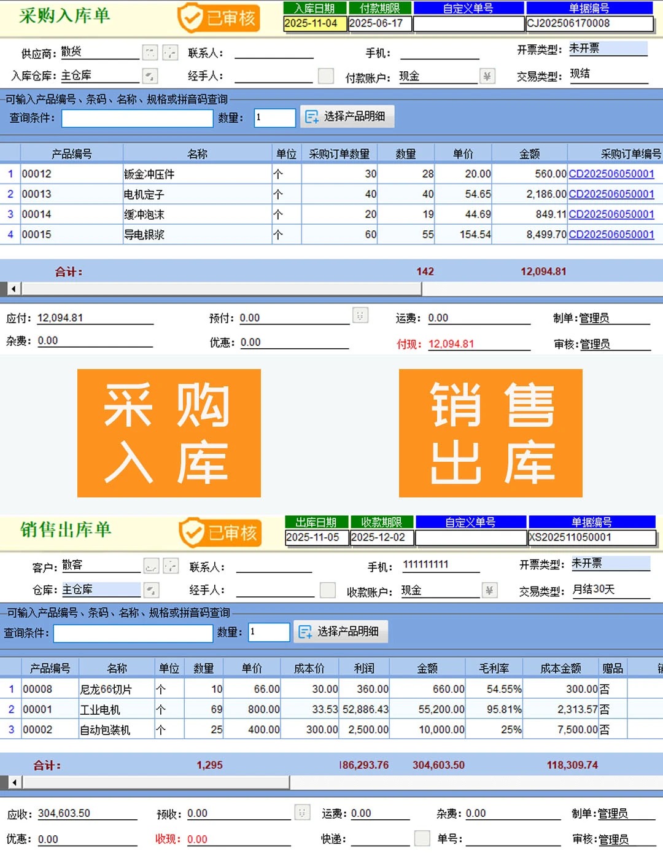Viewport: 663px width, 853px height.
Task: Open the 交易类型 field showing 月结30天
Action: [x=610, y=590]
